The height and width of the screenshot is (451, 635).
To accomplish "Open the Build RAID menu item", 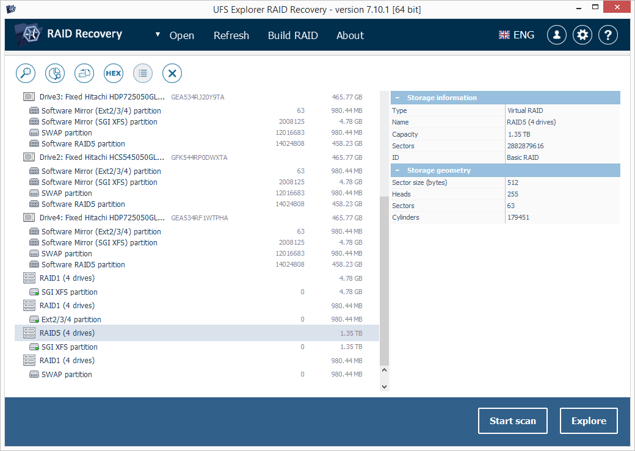I will click(293, 35).
